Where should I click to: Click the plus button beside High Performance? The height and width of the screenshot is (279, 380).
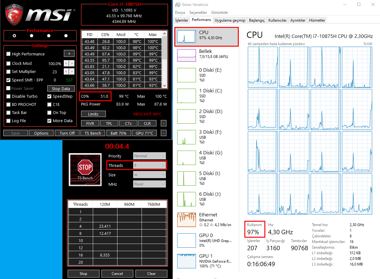69,53
